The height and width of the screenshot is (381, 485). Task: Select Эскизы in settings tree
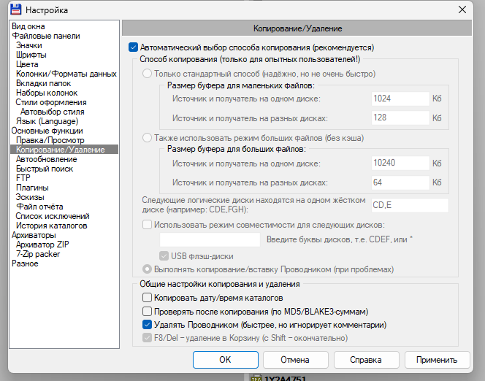click(30, 197)
